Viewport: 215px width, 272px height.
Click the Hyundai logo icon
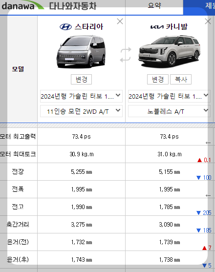coord(65,27)
